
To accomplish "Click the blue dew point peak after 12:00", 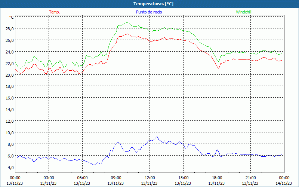I will point(157,137).
